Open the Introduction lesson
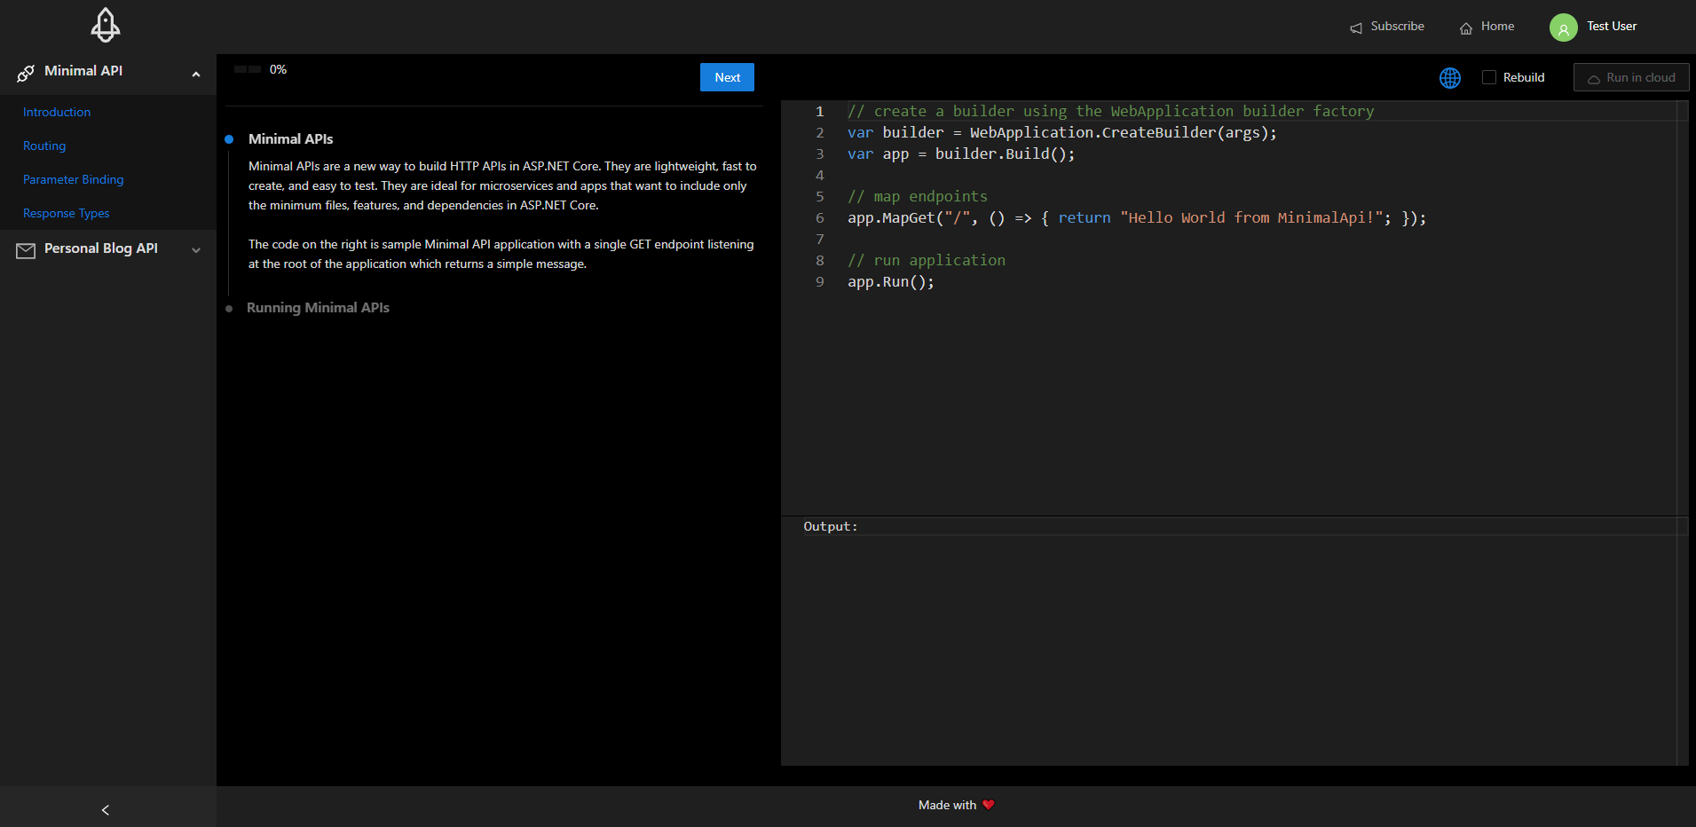The height and width of the screenshot is (827, 1696). click(57, 112)
